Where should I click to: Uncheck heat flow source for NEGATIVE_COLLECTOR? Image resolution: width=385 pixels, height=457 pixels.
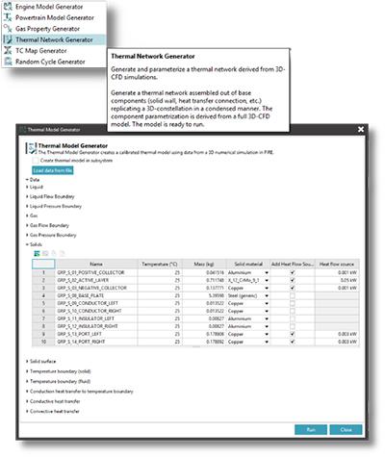tap(293, 288)
